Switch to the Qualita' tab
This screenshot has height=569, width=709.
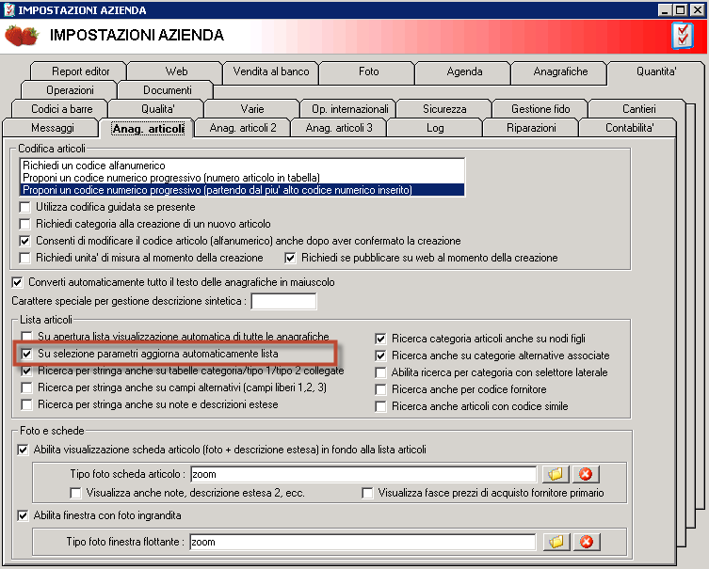157,109
